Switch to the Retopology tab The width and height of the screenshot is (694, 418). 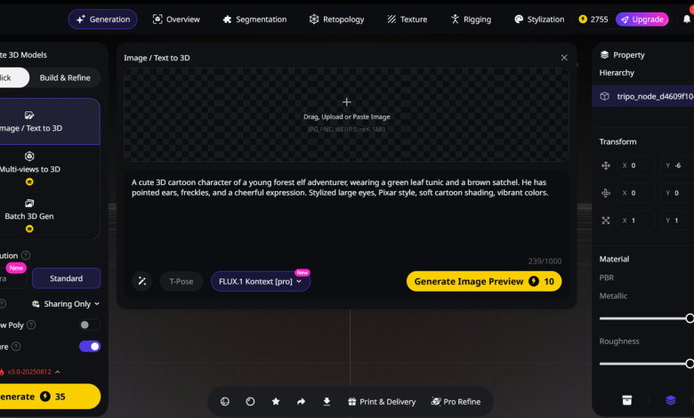click(336, 19)
